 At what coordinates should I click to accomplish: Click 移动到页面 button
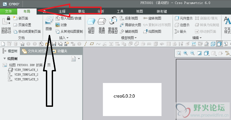click(206, 31)
